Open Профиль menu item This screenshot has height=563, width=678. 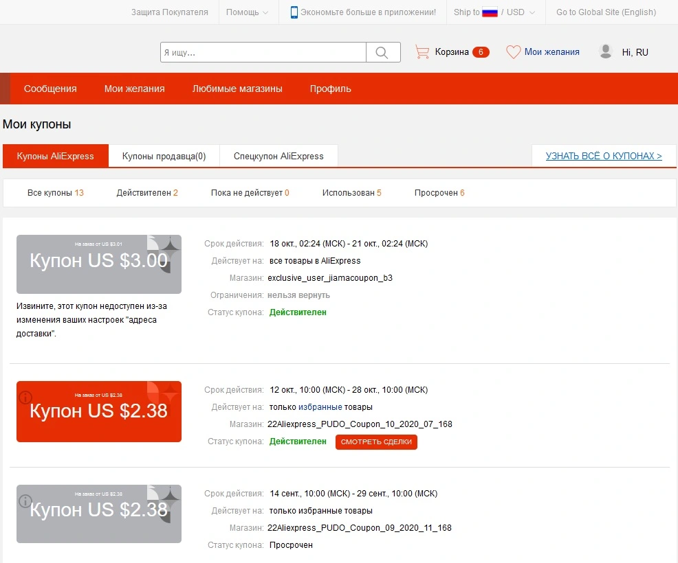point(330,89)
